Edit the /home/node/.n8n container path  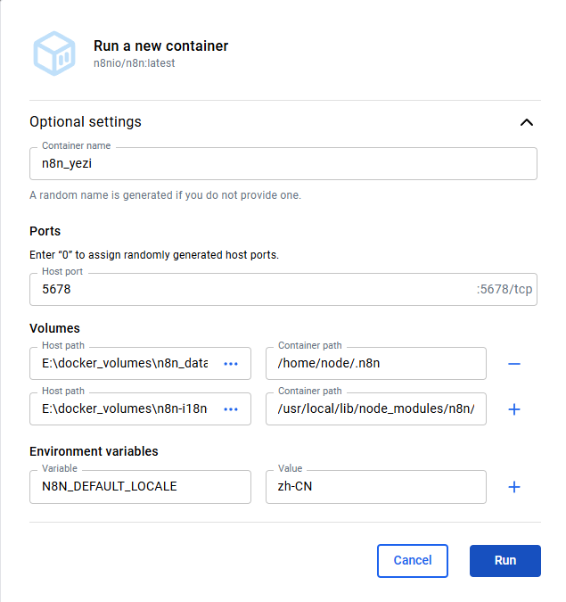click(x=375, y=364)
